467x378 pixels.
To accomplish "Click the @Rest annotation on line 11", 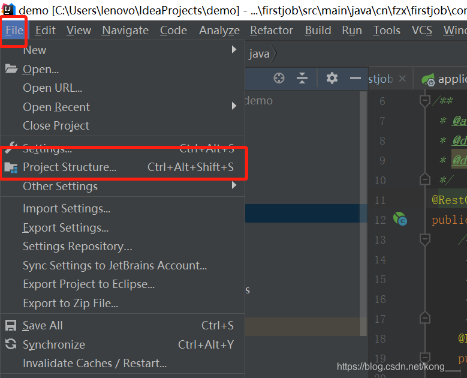I will (449, 200).
